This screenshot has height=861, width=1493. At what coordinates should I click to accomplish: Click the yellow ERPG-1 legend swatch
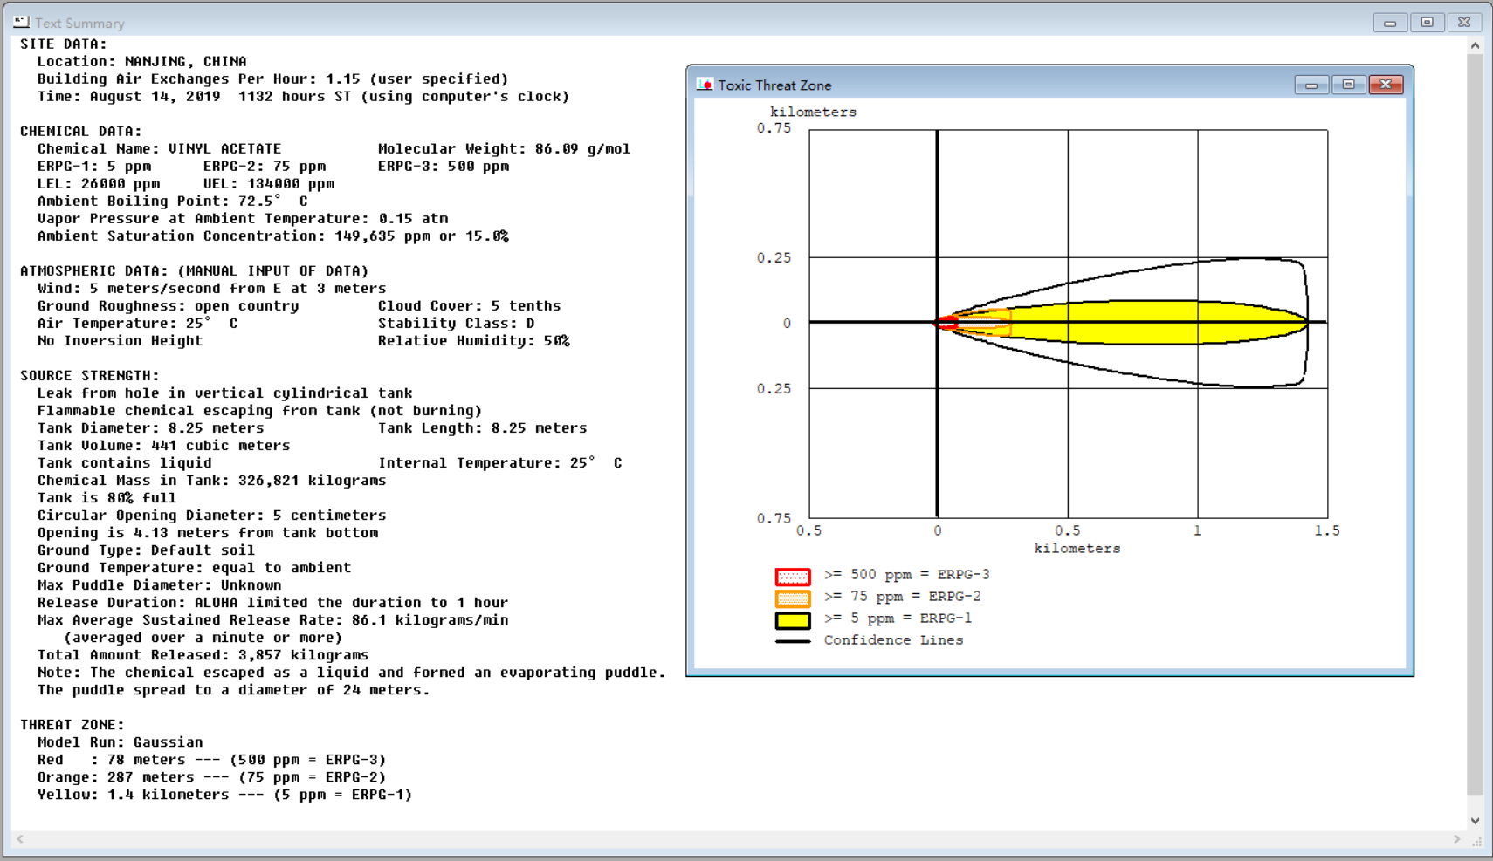tap(793, 620)
